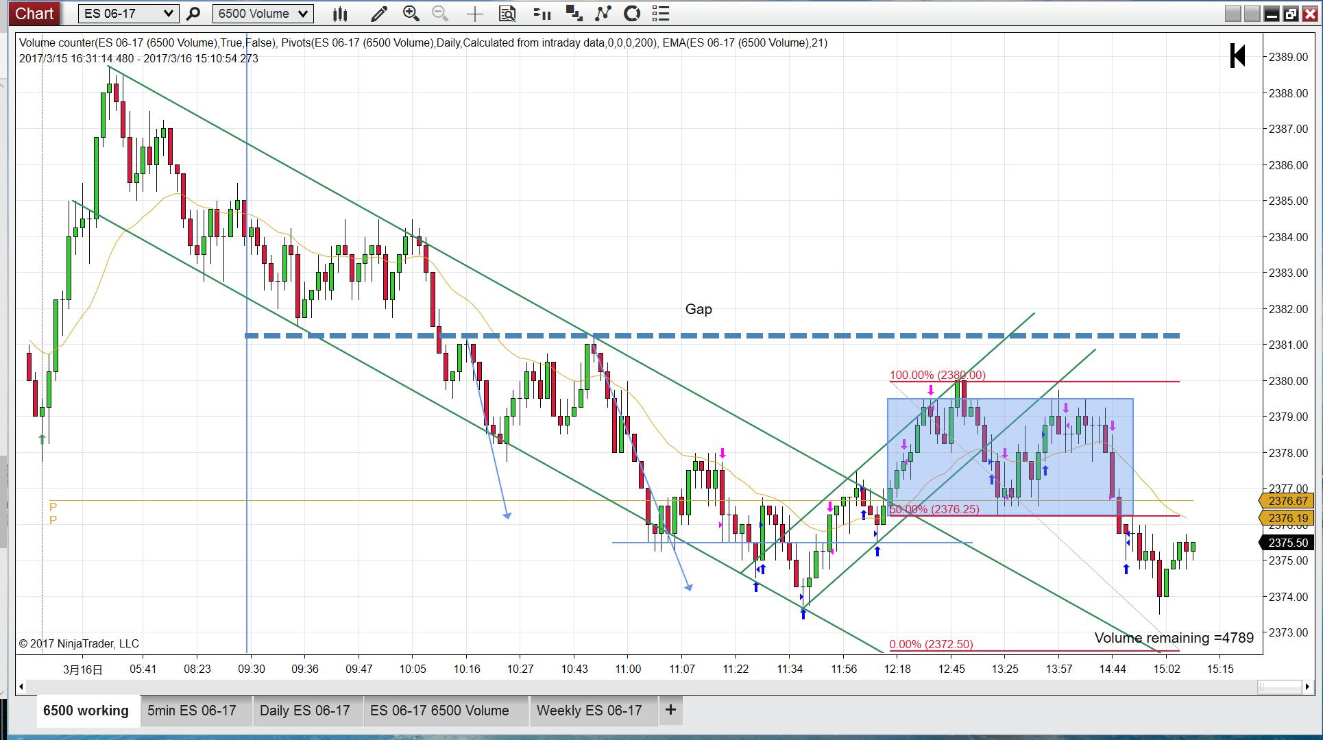
Task: Click the instrument search magnifier icon
Action: click(x=193, y=13)
